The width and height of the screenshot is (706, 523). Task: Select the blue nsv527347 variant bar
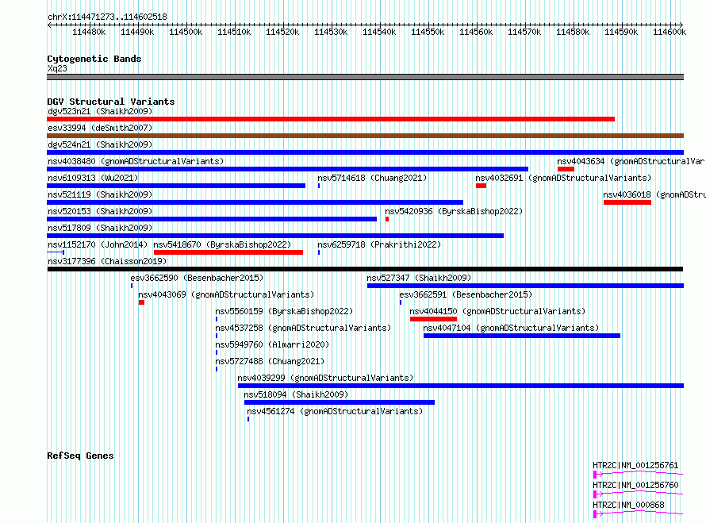click(525, 286)
